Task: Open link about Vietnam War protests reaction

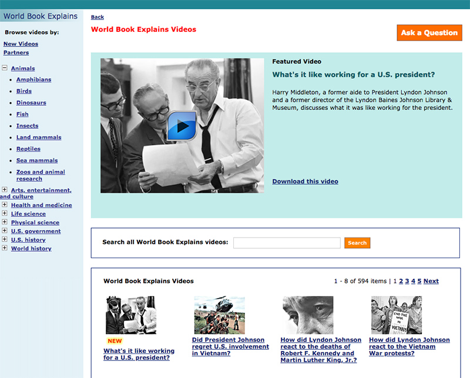Action: [x=409, y=346]
